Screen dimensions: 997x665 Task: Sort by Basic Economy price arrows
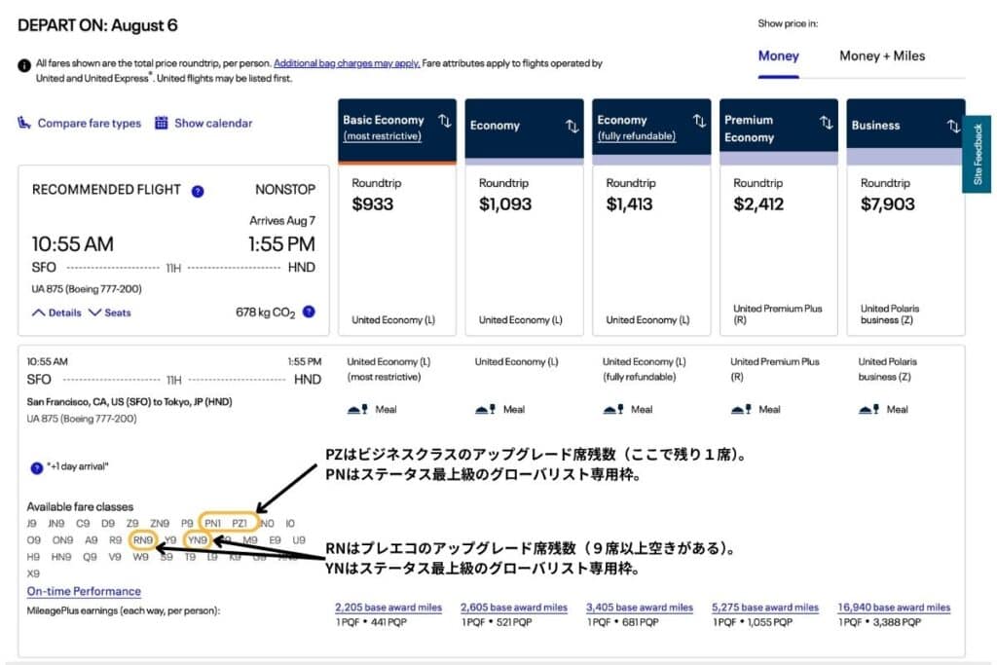[x=444, y=121]
